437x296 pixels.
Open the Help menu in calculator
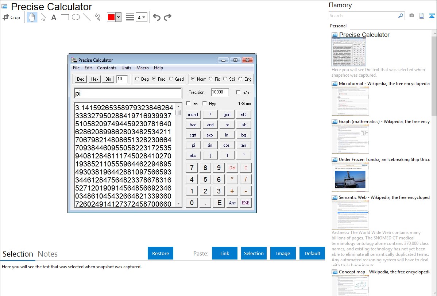pyautogui.click(x=158, y=68)
